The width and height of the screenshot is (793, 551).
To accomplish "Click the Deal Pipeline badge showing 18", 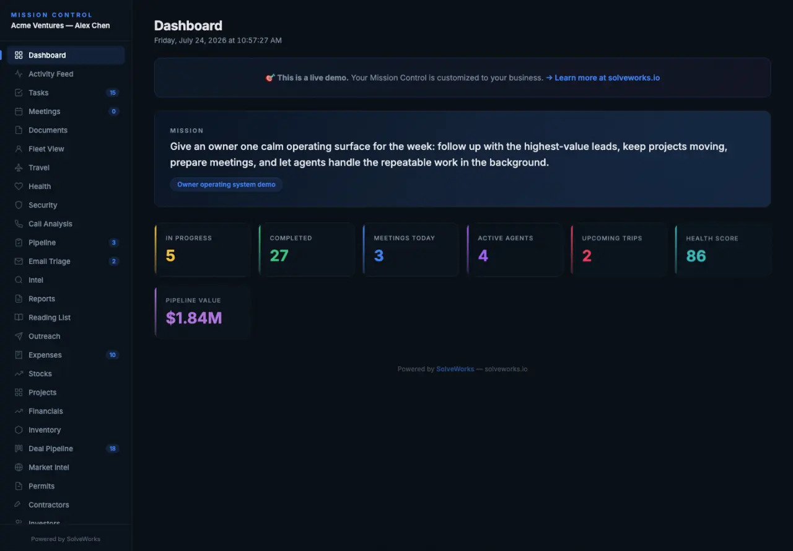I will point(112,449).
